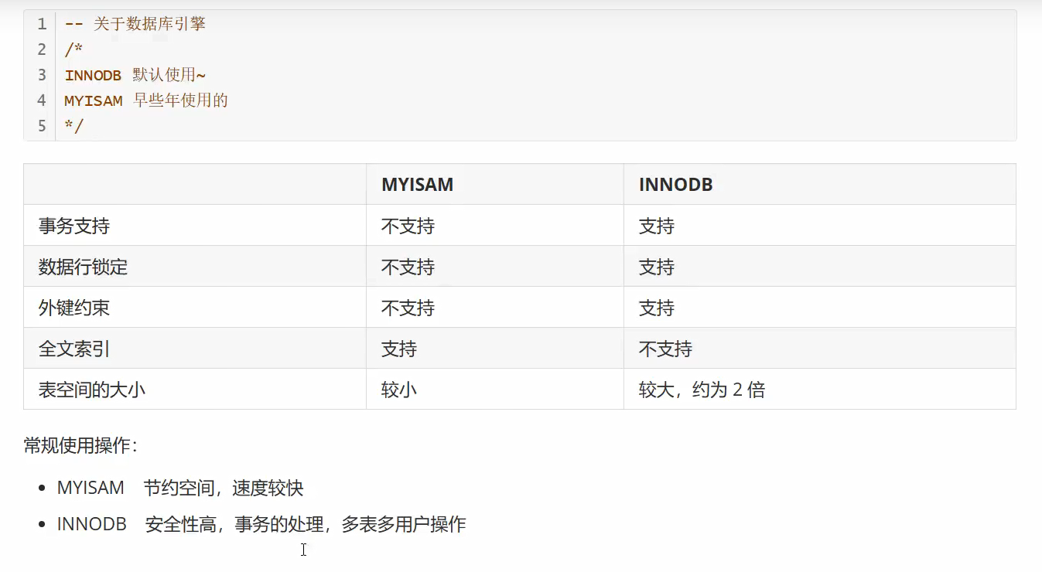Click bullet 'INNODB 安全性高，事务的处理，多表多用户操作'
The width and height of the screenshot is (1042, 572).
pyautogui.click(x=261, y=524)
